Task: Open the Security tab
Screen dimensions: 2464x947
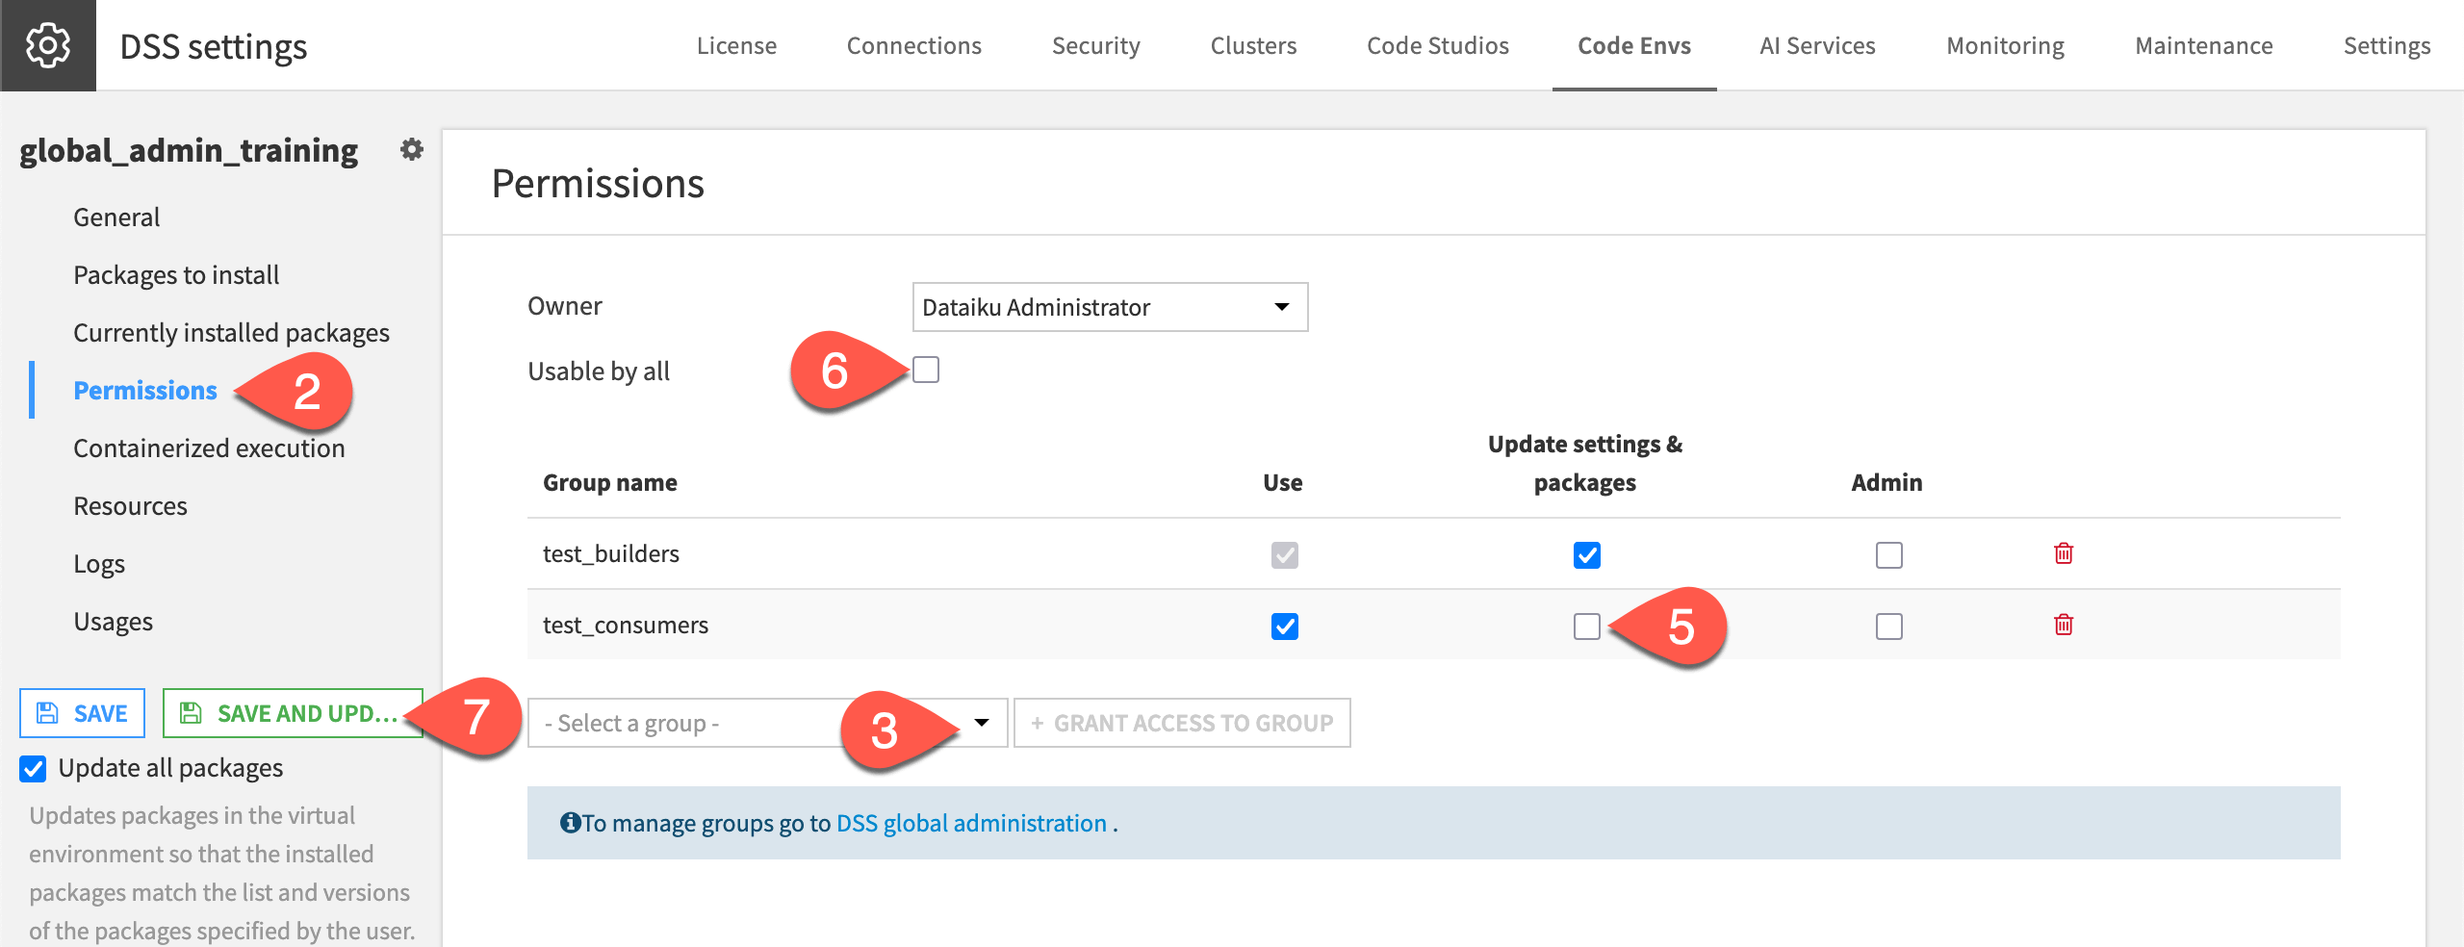Action: 1095,45
